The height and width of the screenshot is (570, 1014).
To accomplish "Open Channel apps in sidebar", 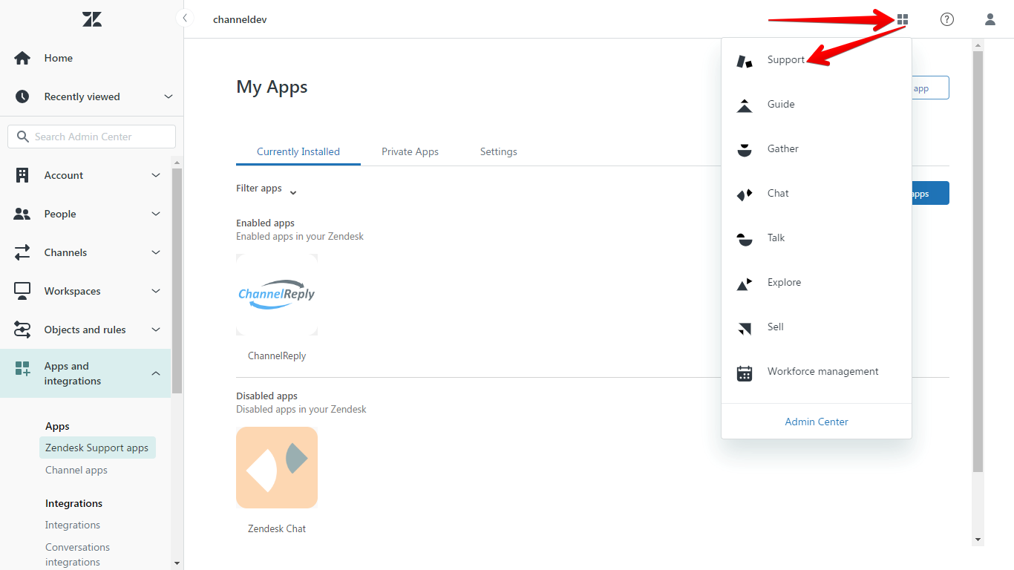I will pos(76,470).
